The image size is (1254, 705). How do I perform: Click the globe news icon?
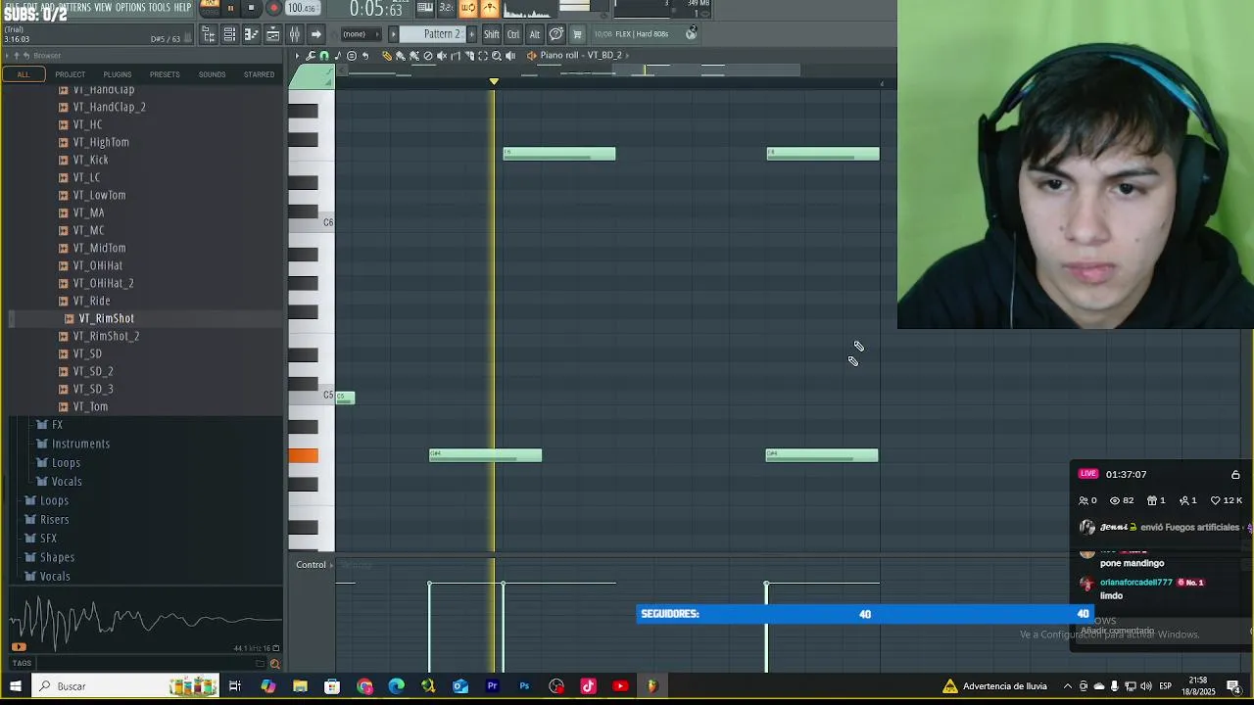[x=691, y=33]
